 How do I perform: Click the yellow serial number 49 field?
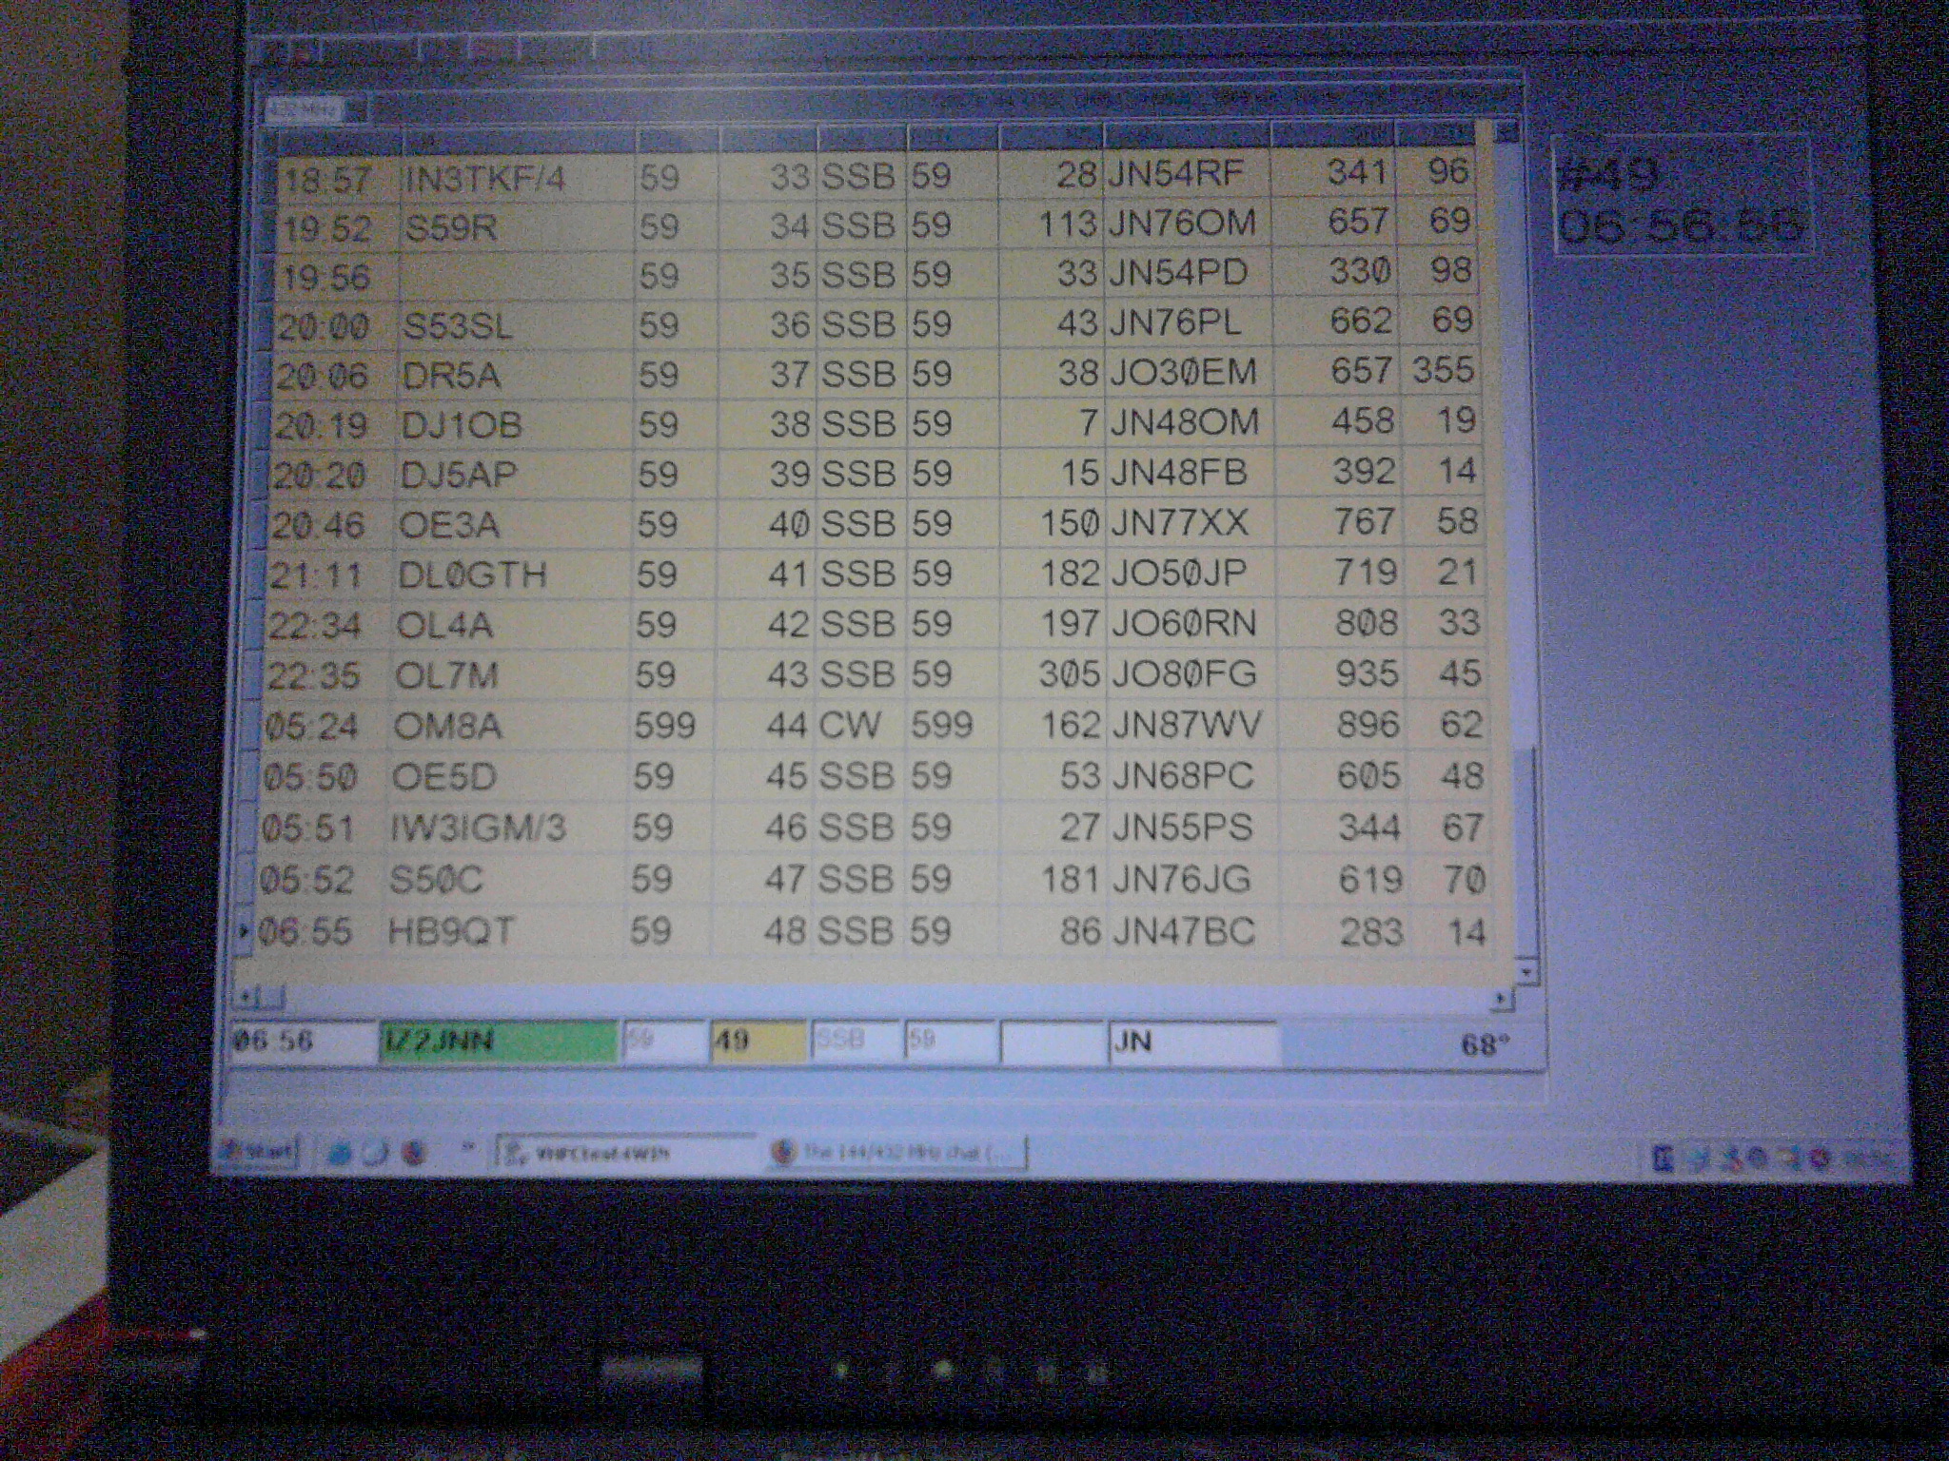pyautogui.click(x=758, y=1042)
